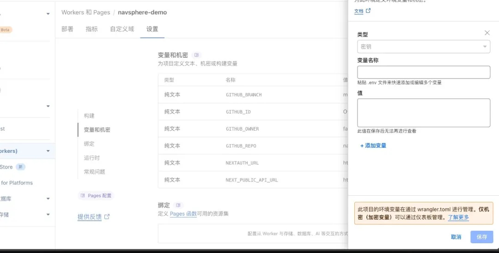Screen dimensions: 499x253
Task: Click the navsphere-demo project title
Action: coord(142,12)
